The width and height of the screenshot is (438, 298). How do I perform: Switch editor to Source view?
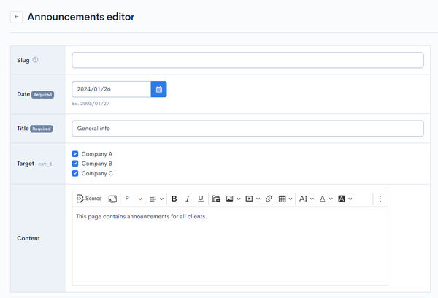coord(89,199)
